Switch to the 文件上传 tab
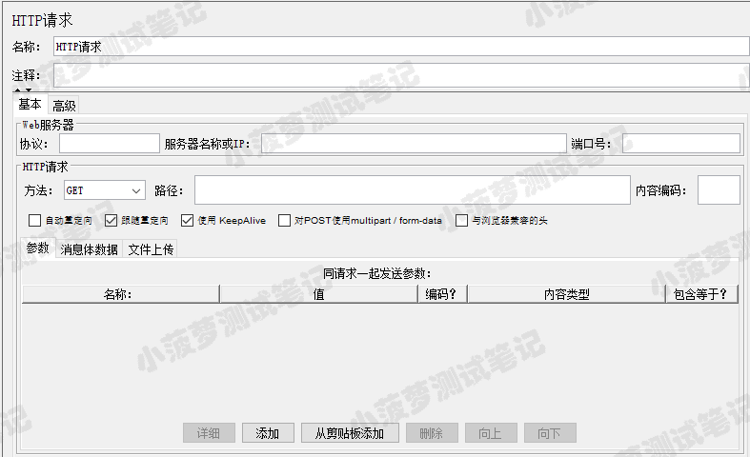Viewport: 750px width, 457px height. pyautogui.click(x=151, y=249)
